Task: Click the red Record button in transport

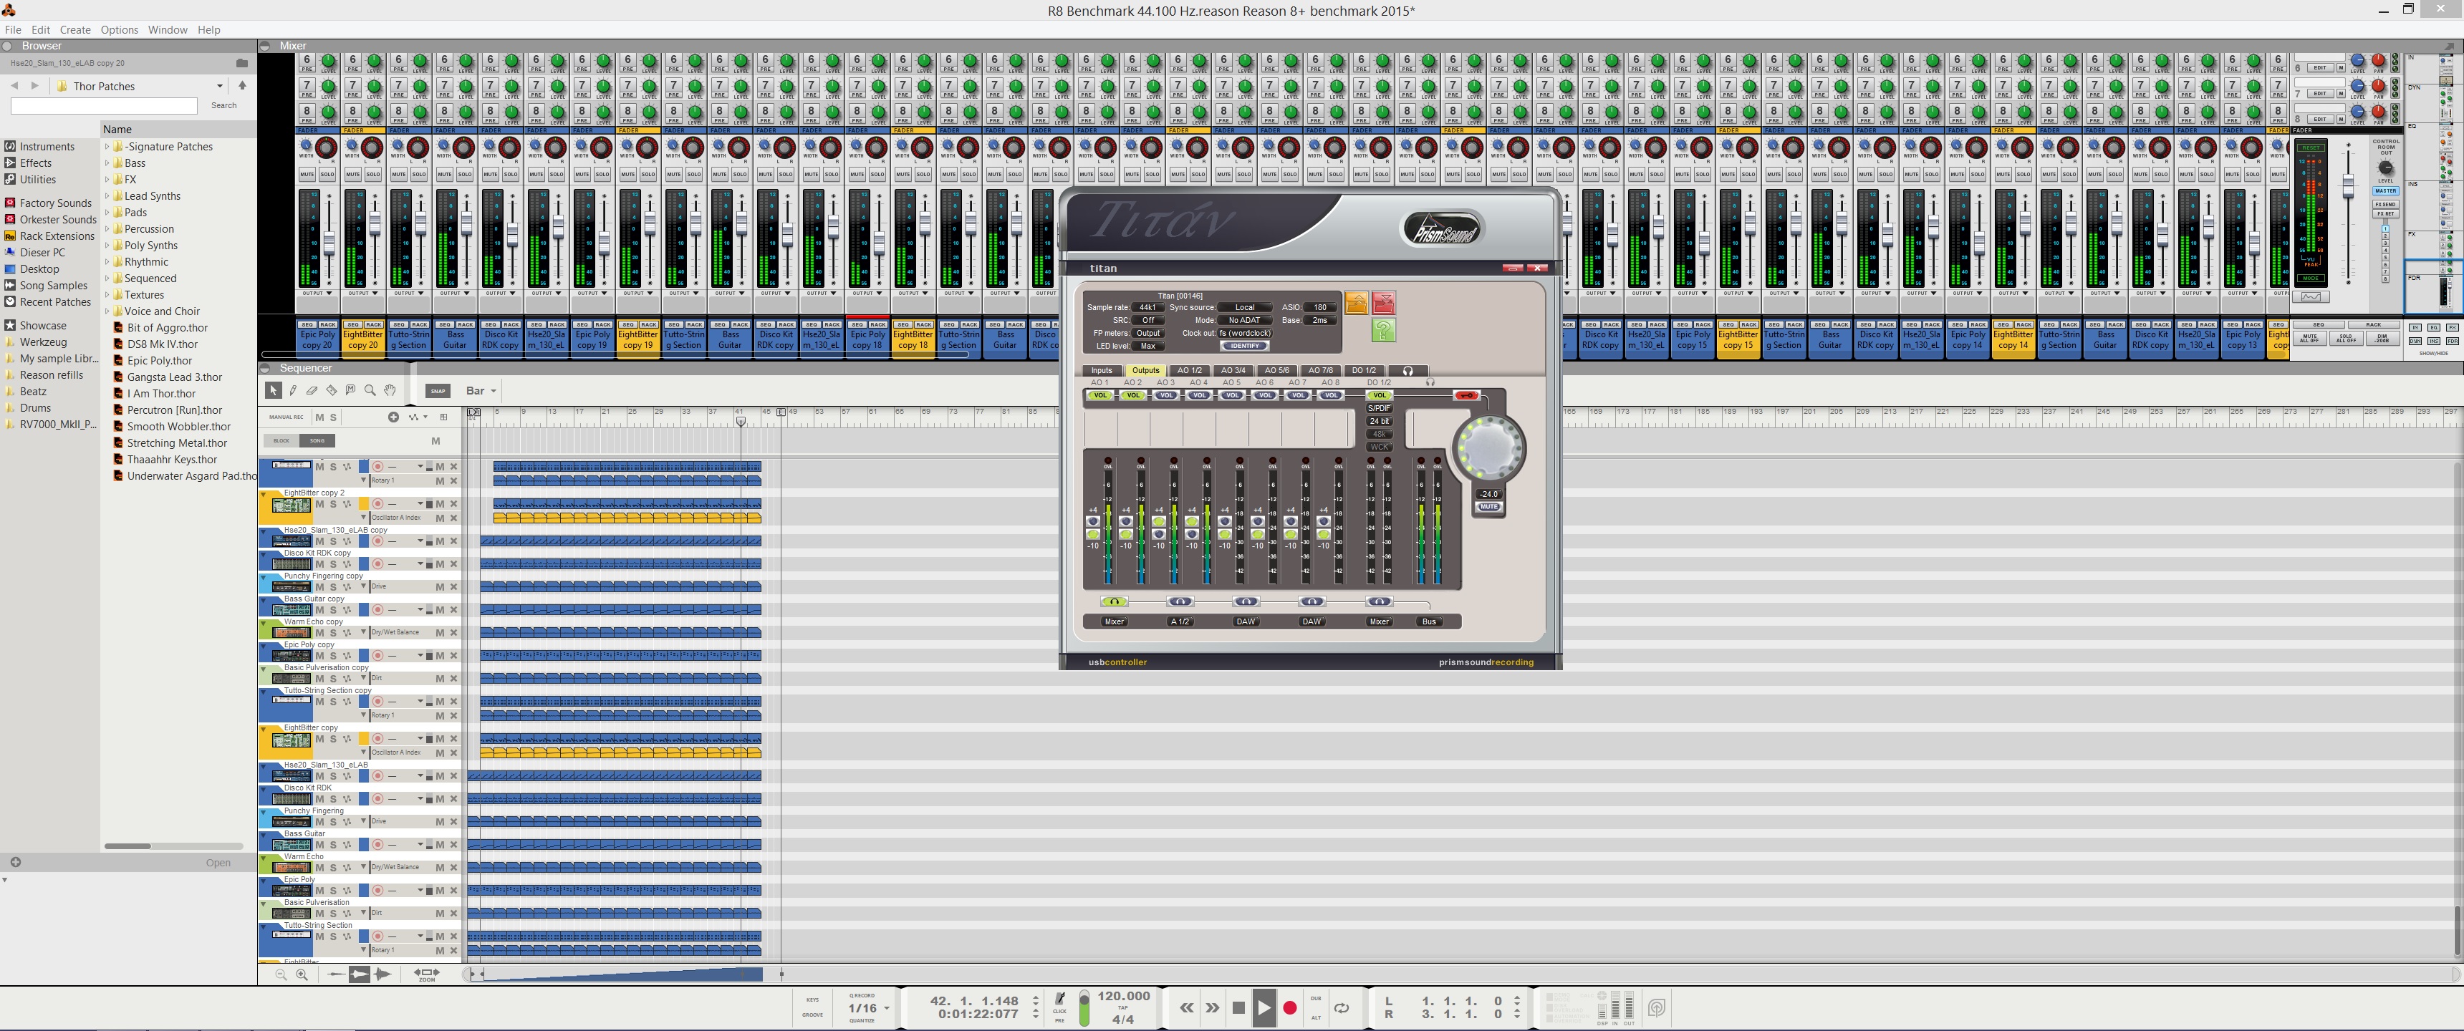Action: click(1289, 1007)
